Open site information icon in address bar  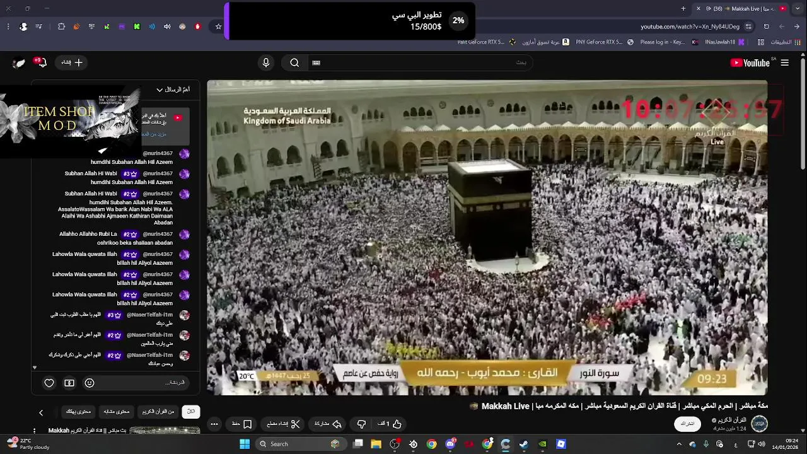click(748, 26)
